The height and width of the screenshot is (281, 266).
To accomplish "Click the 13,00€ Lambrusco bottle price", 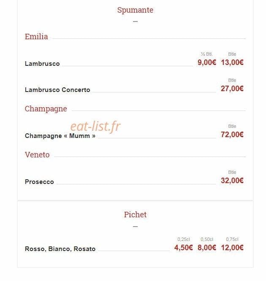I will 232,62.
